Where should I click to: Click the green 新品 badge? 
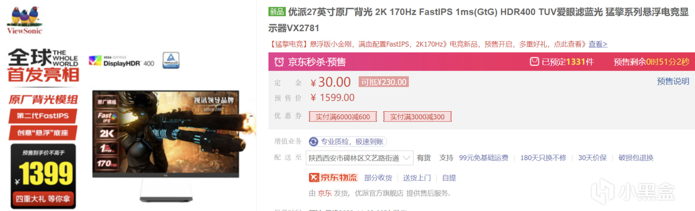coord(277,12)
